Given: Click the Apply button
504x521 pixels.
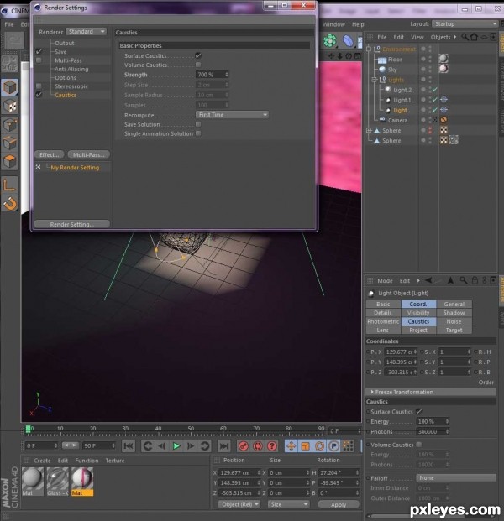Looking at the screenshot, I should (x=339, y=504).
